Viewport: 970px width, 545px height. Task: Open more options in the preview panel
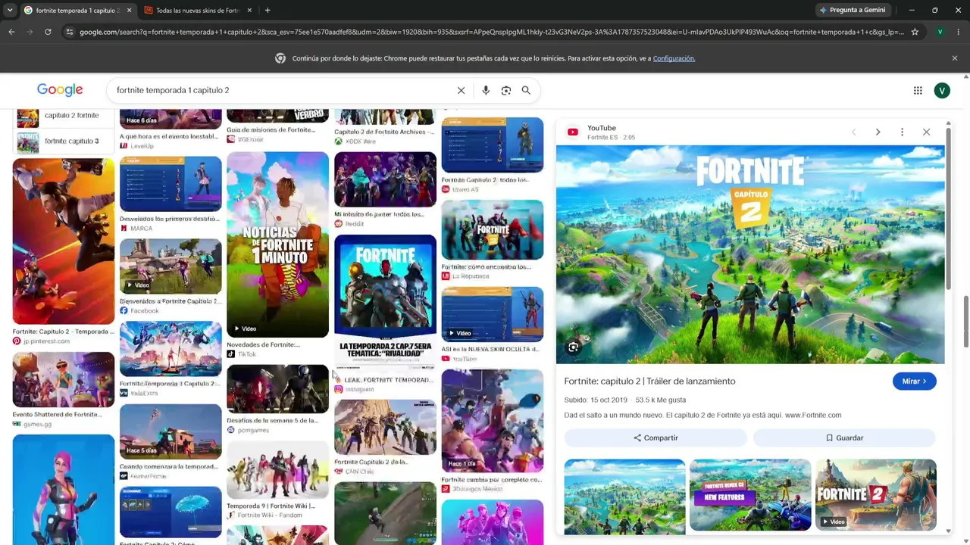coord(902,132)
